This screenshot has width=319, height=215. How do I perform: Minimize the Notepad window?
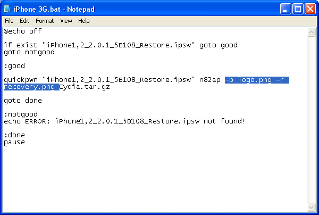(285, 9)
